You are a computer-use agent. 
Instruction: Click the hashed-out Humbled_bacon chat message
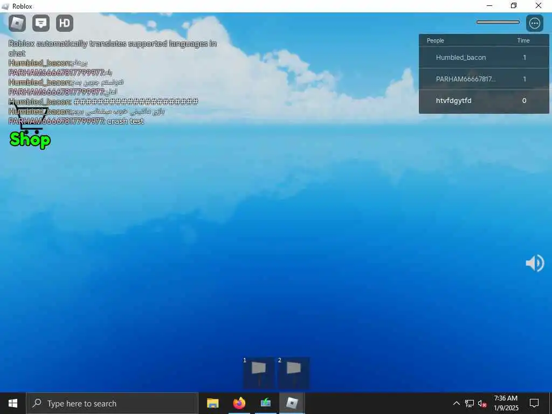pos(103,102)
